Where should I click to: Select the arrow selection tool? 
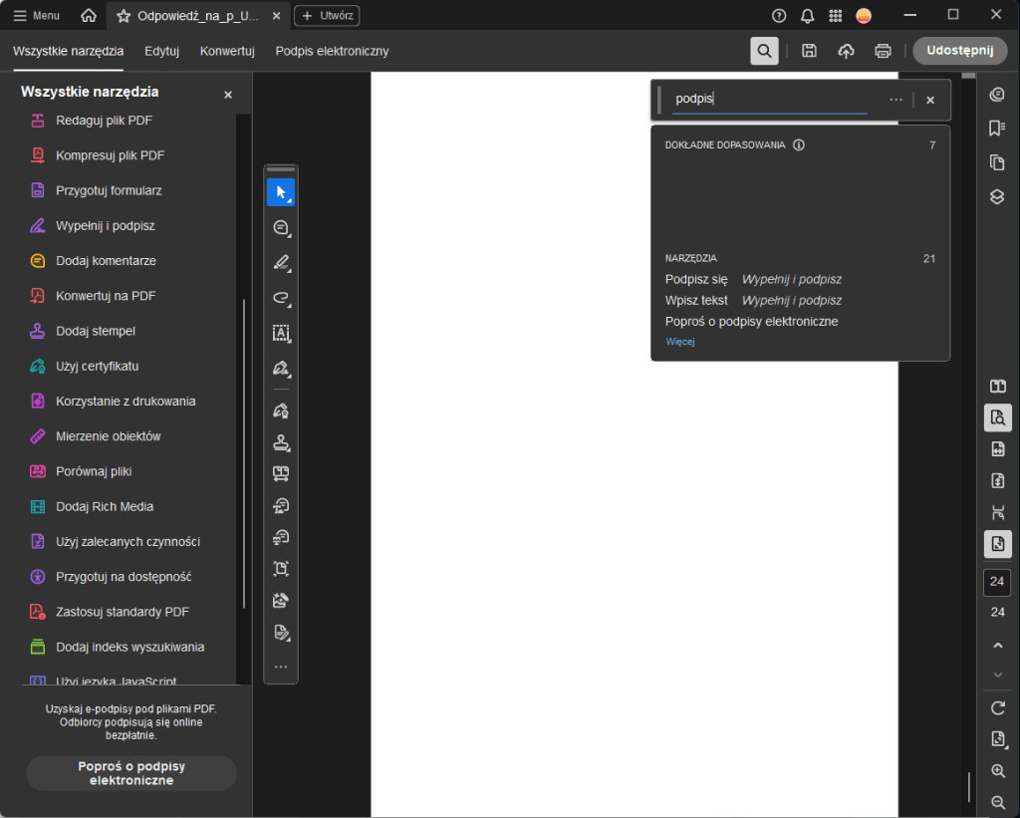coord(280,192)
